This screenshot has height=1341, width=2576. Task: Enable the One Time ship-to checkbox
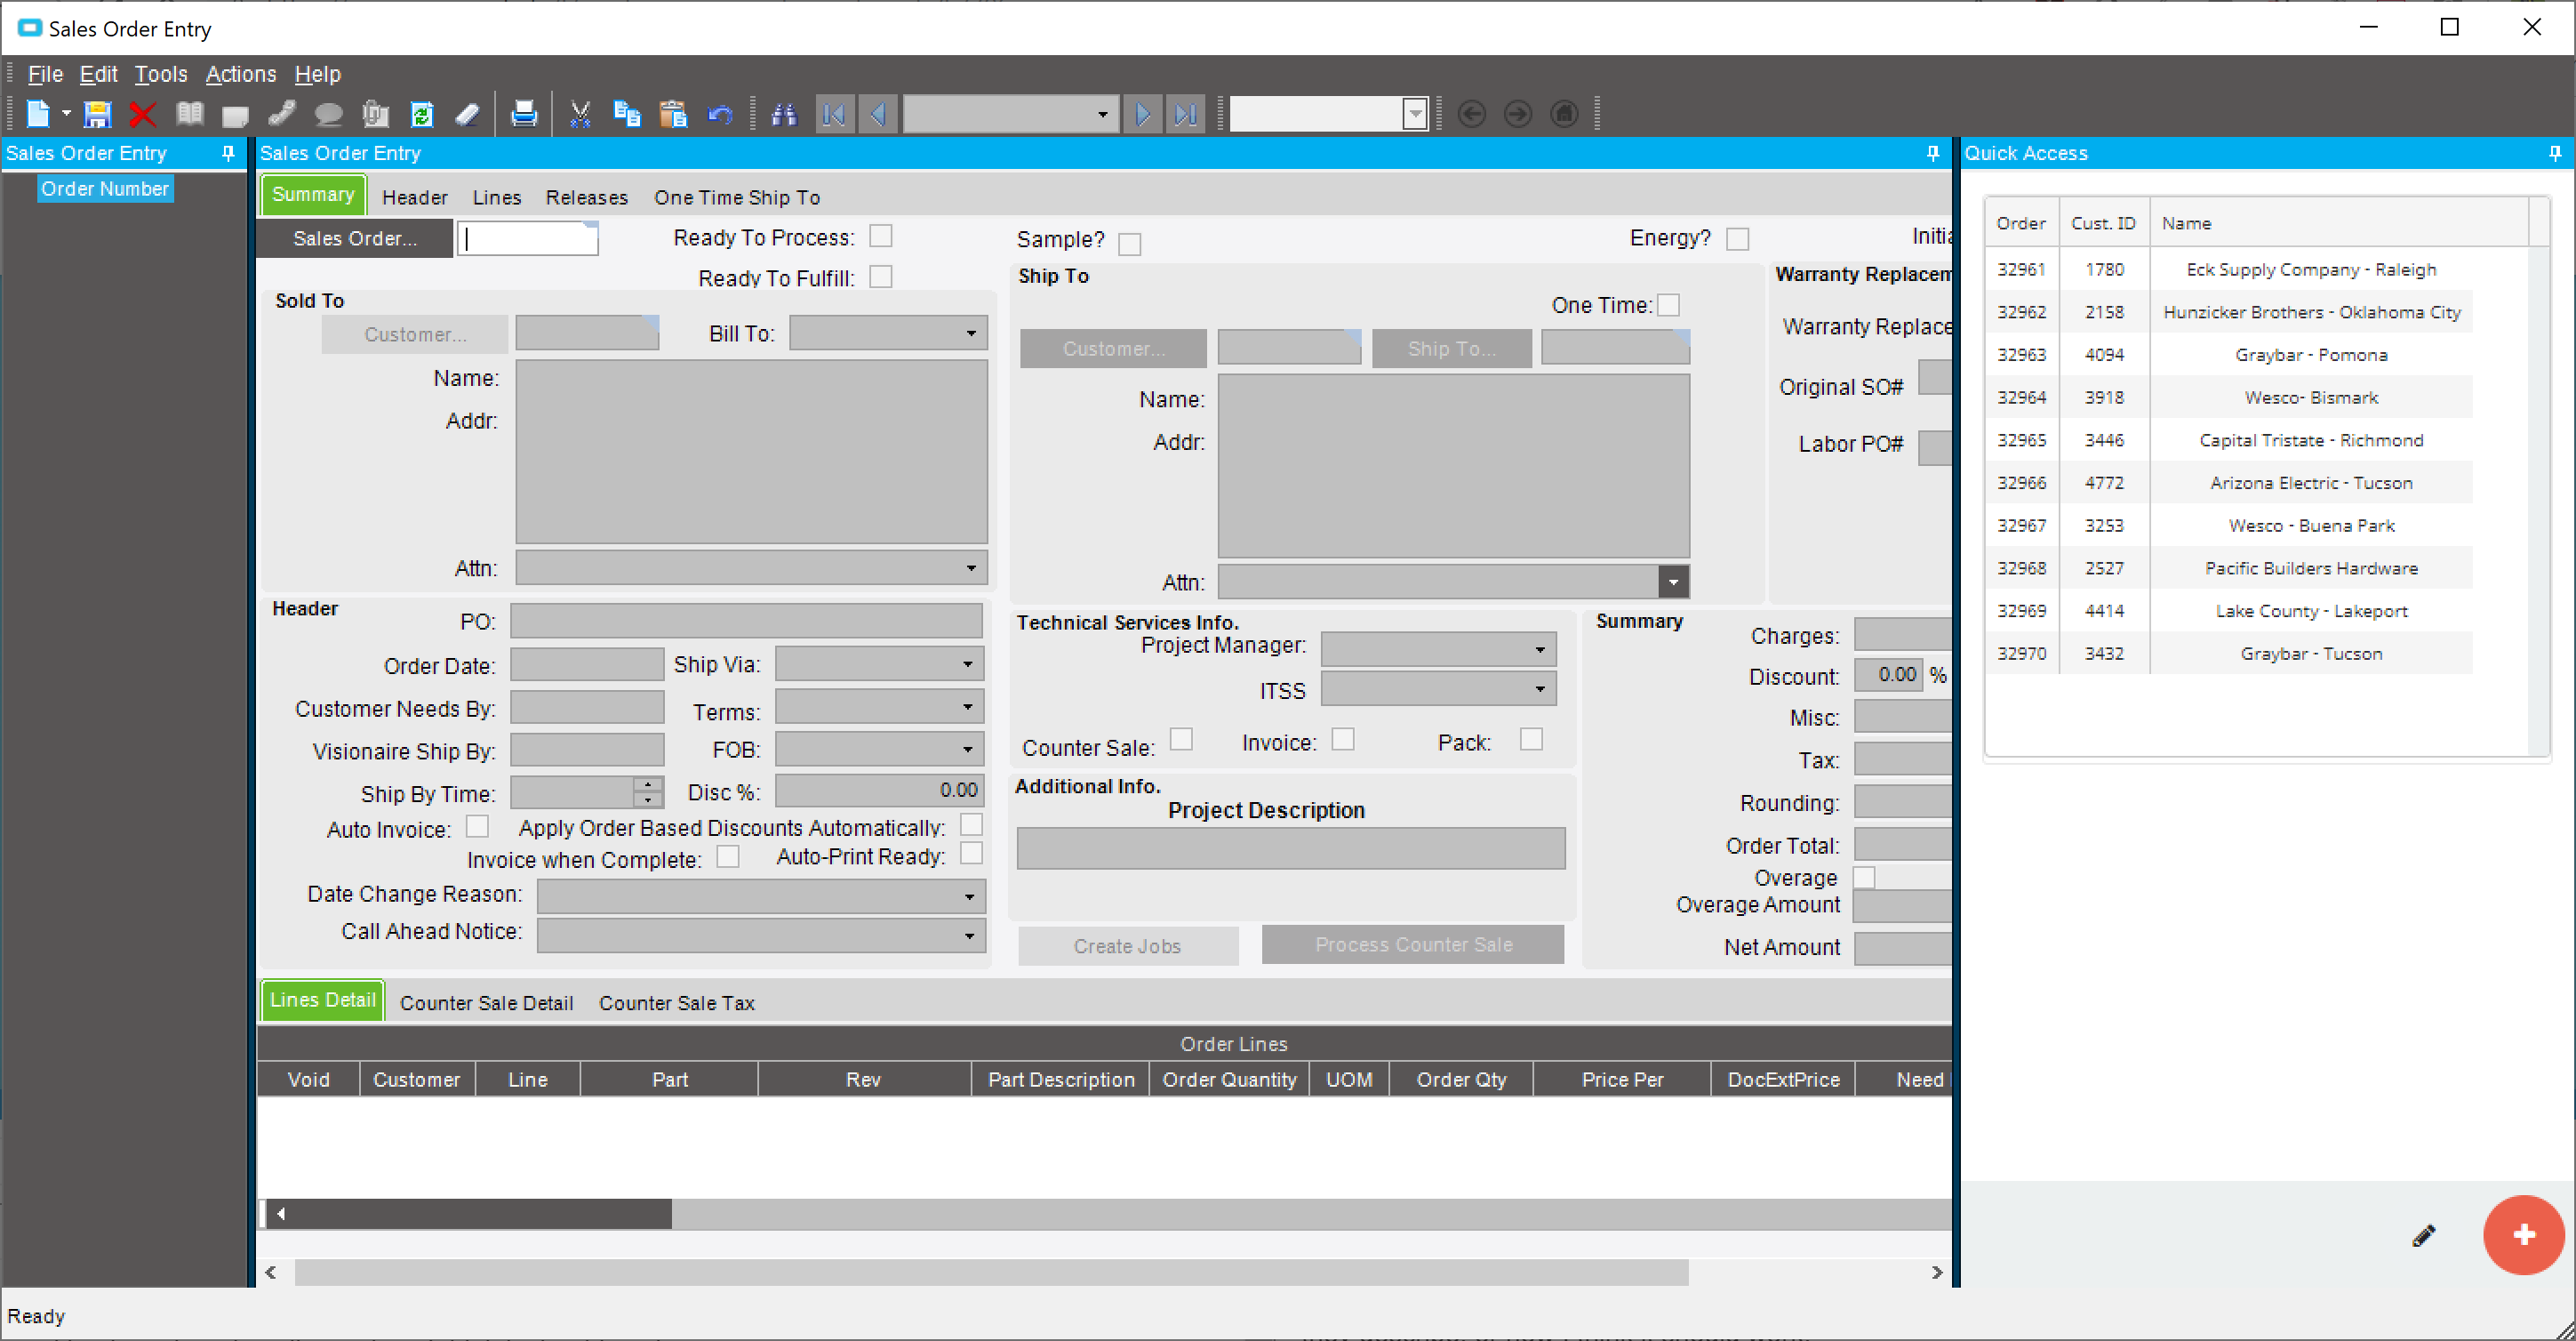pos(1668,305)
